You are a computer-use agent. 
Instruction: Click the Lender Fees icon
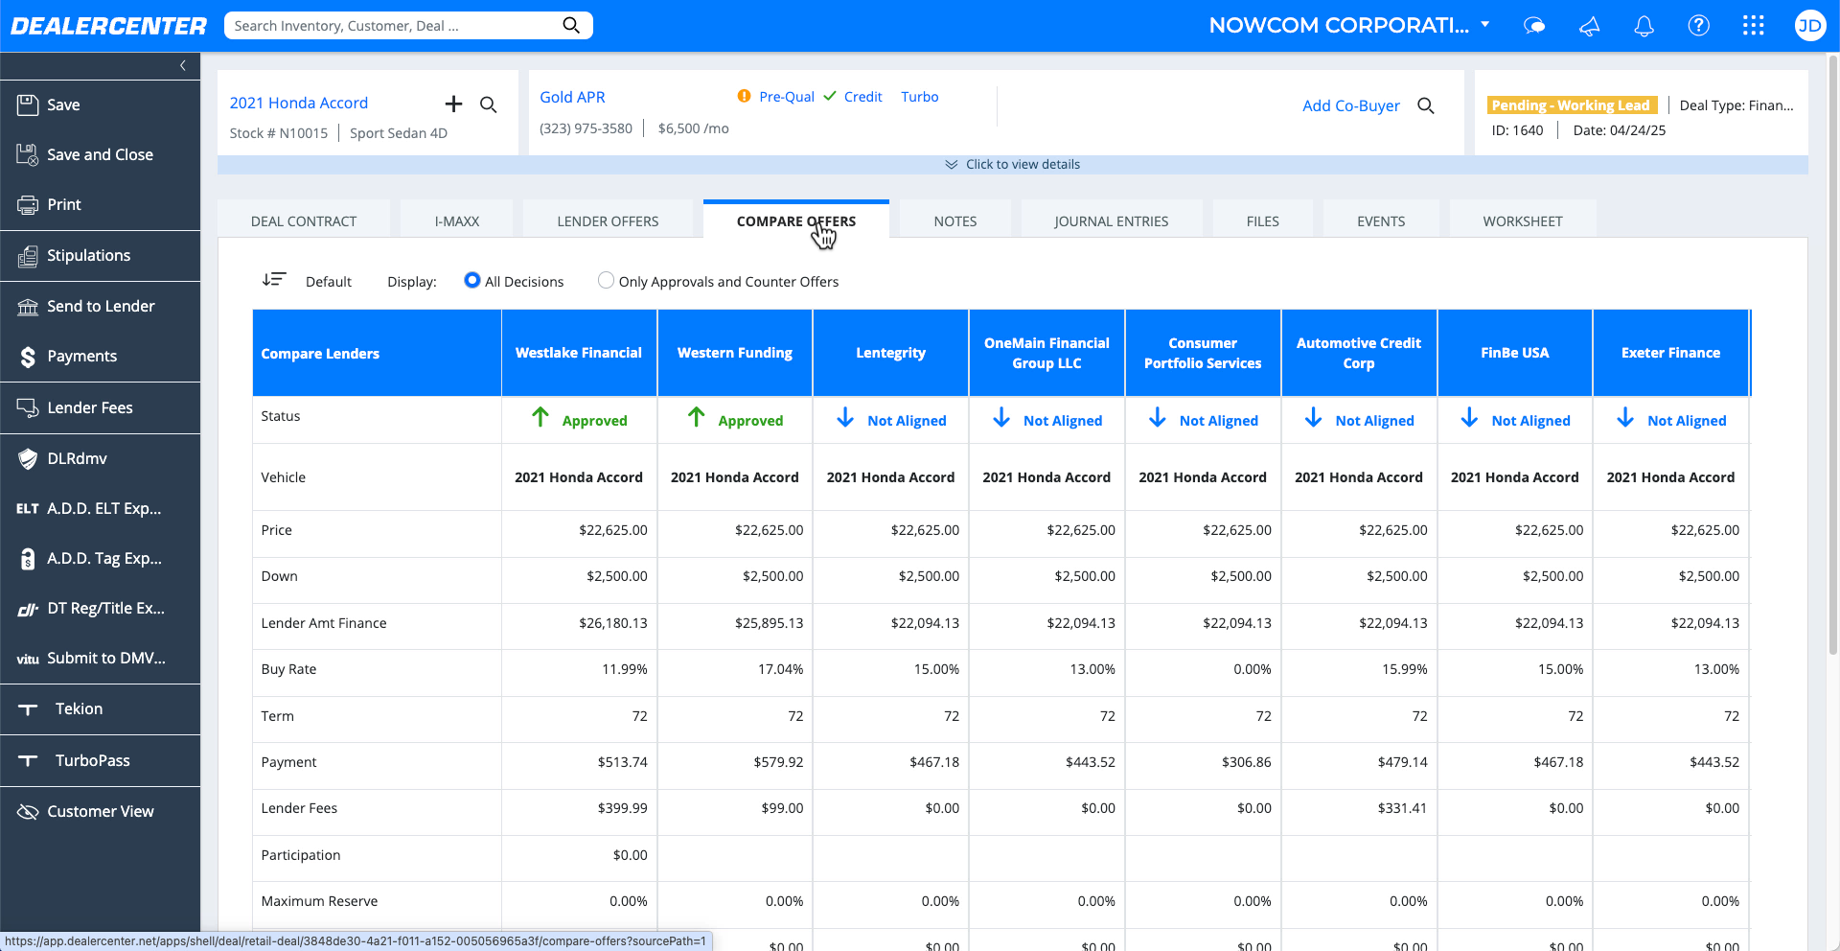point(28,407)
